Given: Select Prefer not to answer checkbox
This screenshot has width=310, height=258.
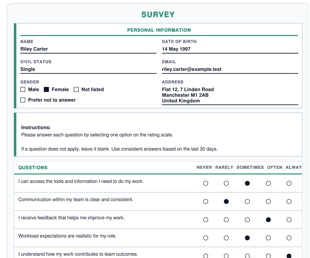Looking at the screenshot, I should click(x=23, y=100).
